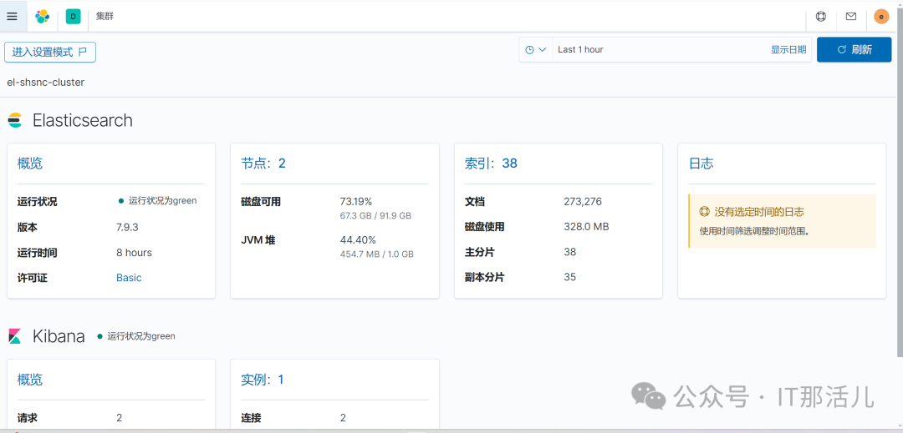Click replica shards value 35

(x=569, y=277)
